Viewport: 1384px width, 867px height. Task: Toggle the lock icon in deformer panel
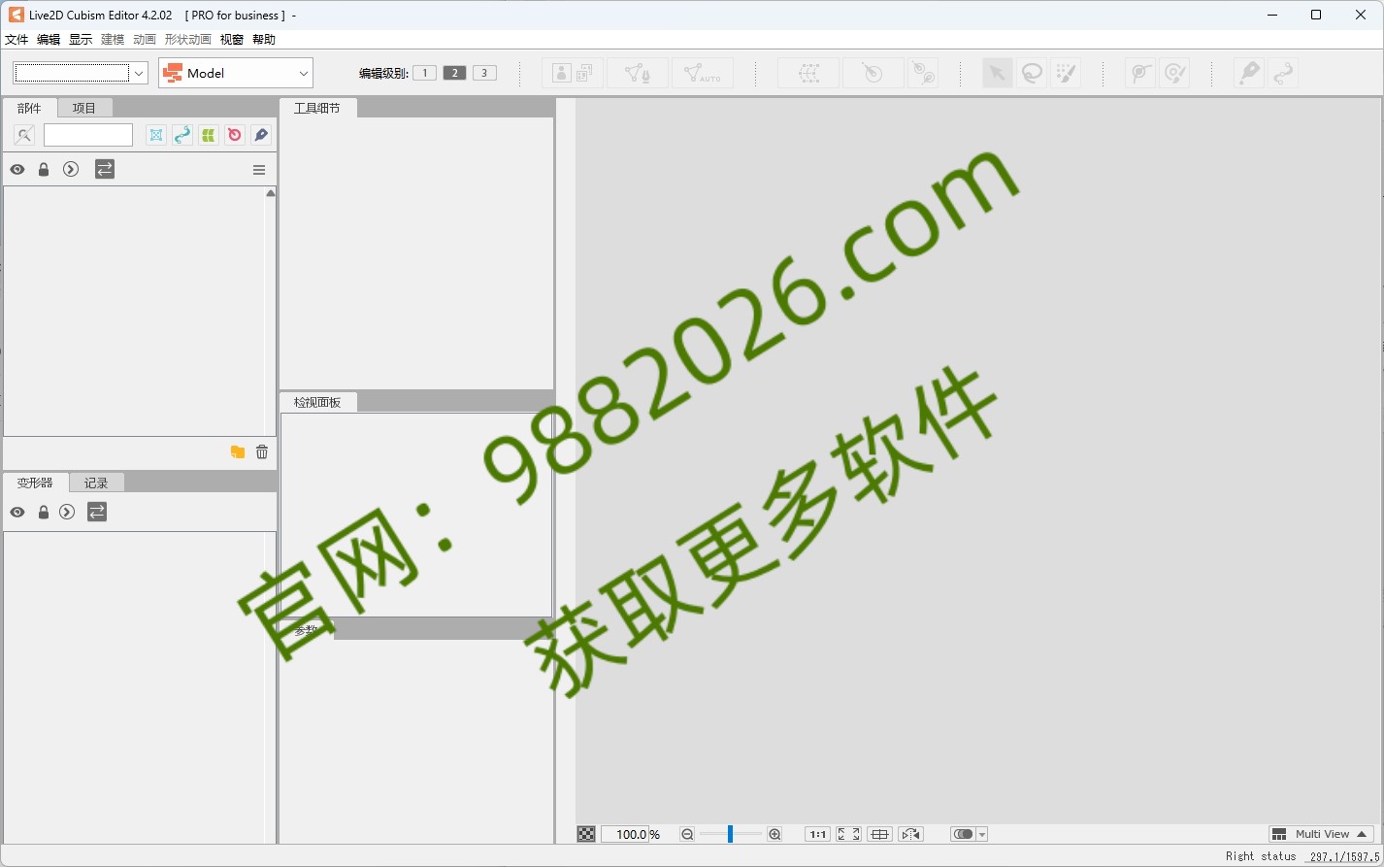coord(44,512)
